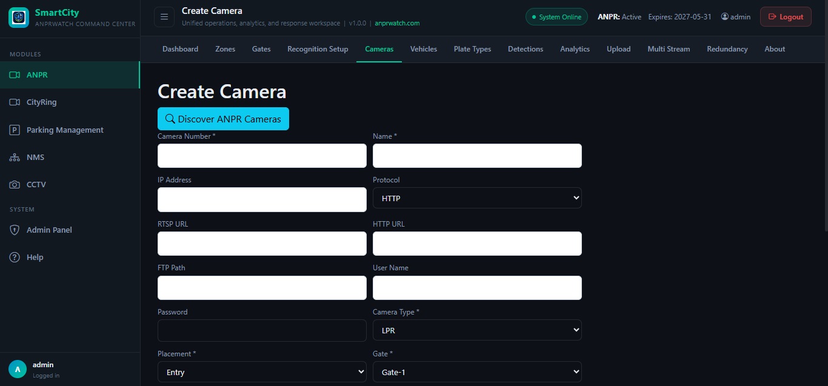Click the System Online status badge
The height and width of the screenshot is (386, 828).
pos(556,17)
